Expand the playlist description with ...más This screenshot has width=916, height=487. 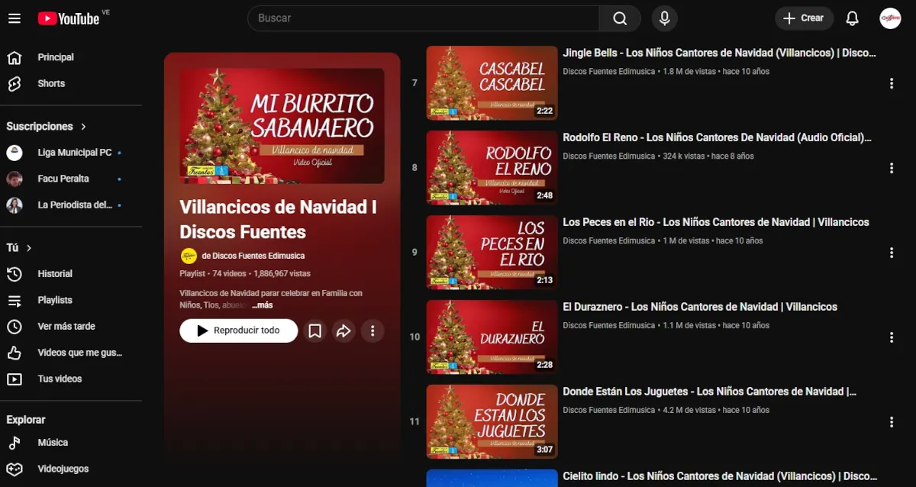coord(261,305)
